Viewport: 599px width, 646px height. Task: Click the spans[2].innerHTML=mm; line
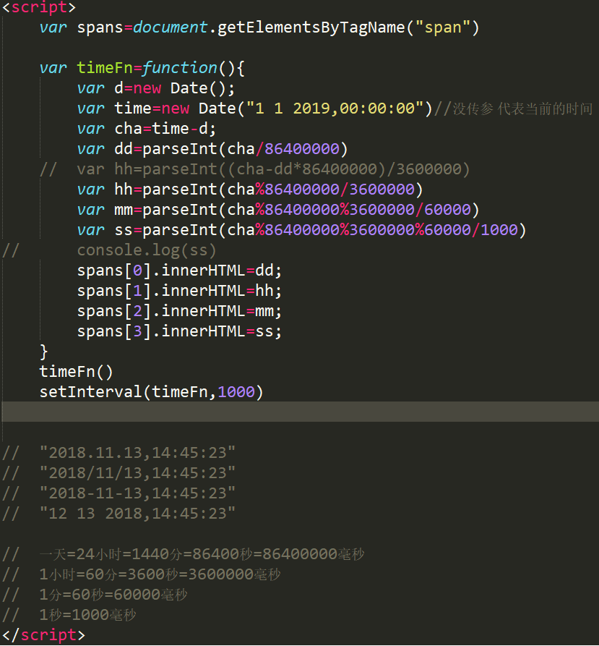click(179, 311)
